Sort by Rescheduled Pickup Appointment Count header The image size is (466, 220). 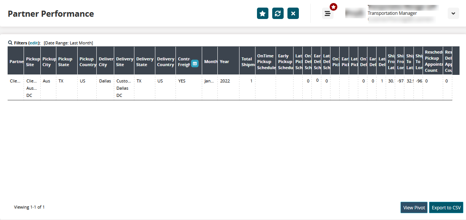point(433,61)
